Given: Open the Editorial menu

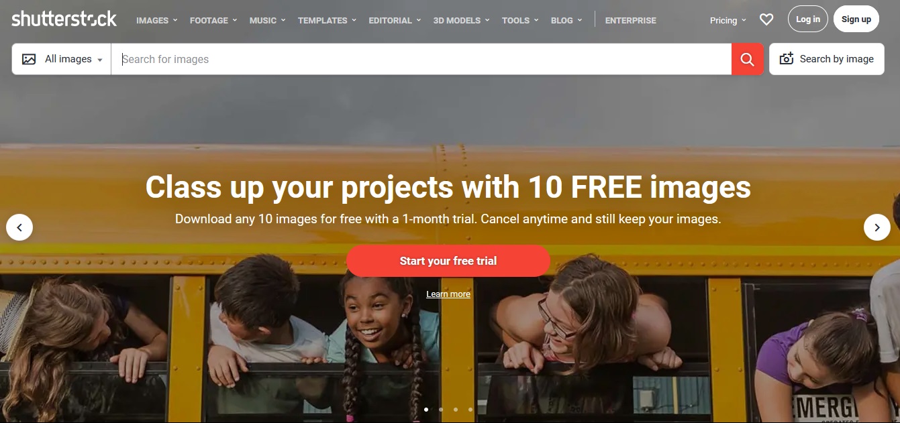Looking at the screenshot, I should (395, 20).
